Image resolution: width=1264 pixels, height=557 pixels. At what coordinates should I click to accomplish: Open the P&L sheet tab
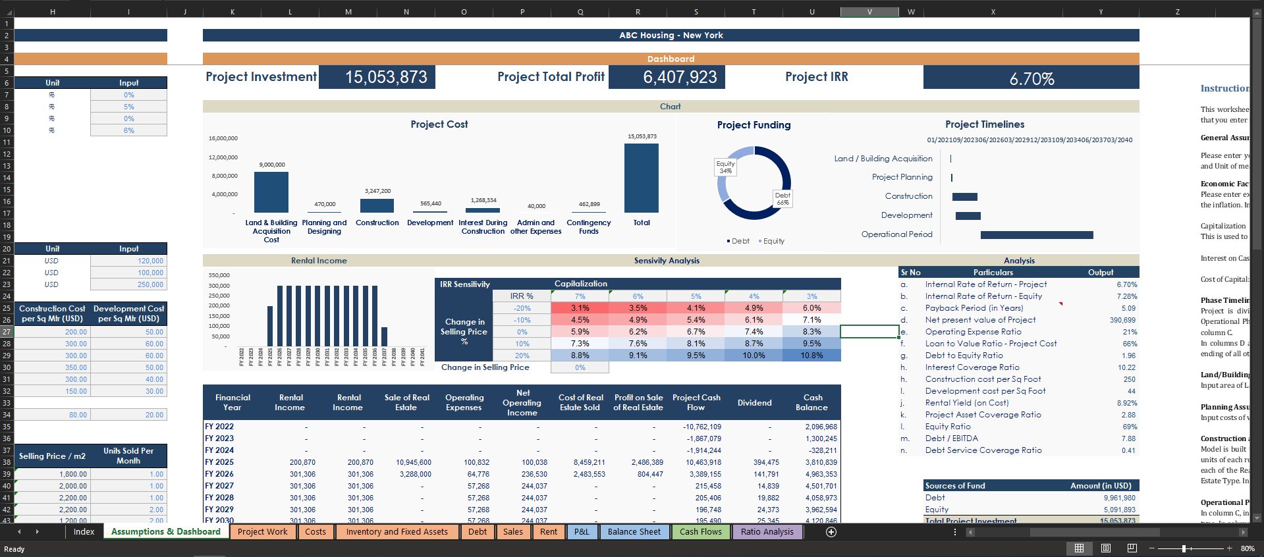pyautogui.click(x=582, y=532)
